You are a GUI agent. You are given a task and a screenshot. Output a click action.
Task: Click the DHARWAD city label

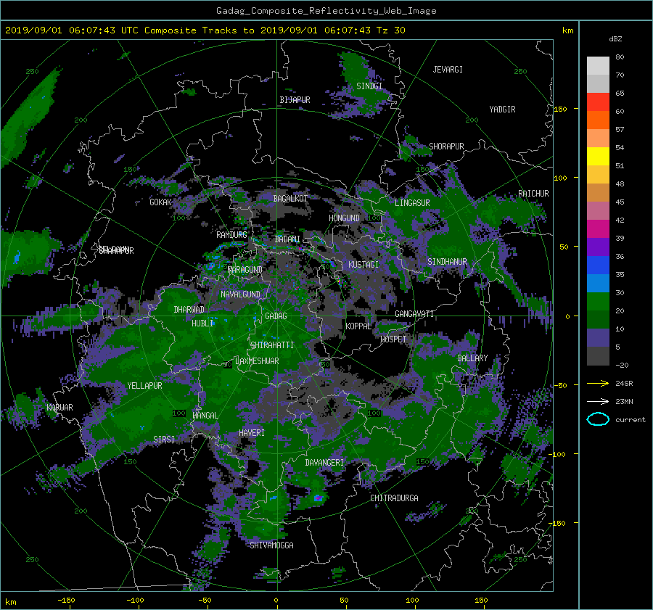click(x=189, y=310)
